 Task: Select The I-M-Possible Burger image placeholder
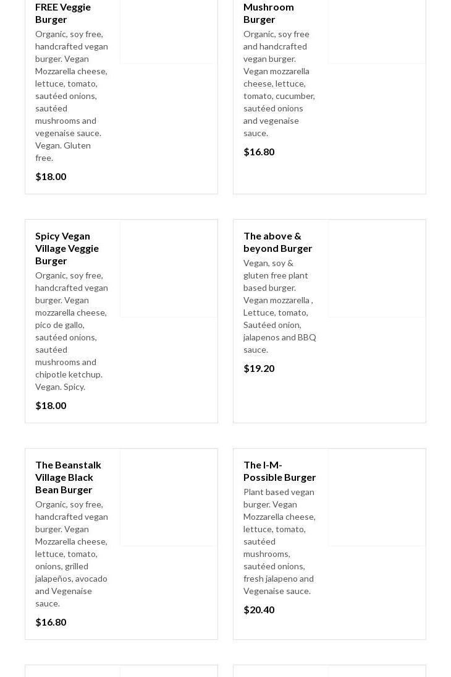point(377,498)
